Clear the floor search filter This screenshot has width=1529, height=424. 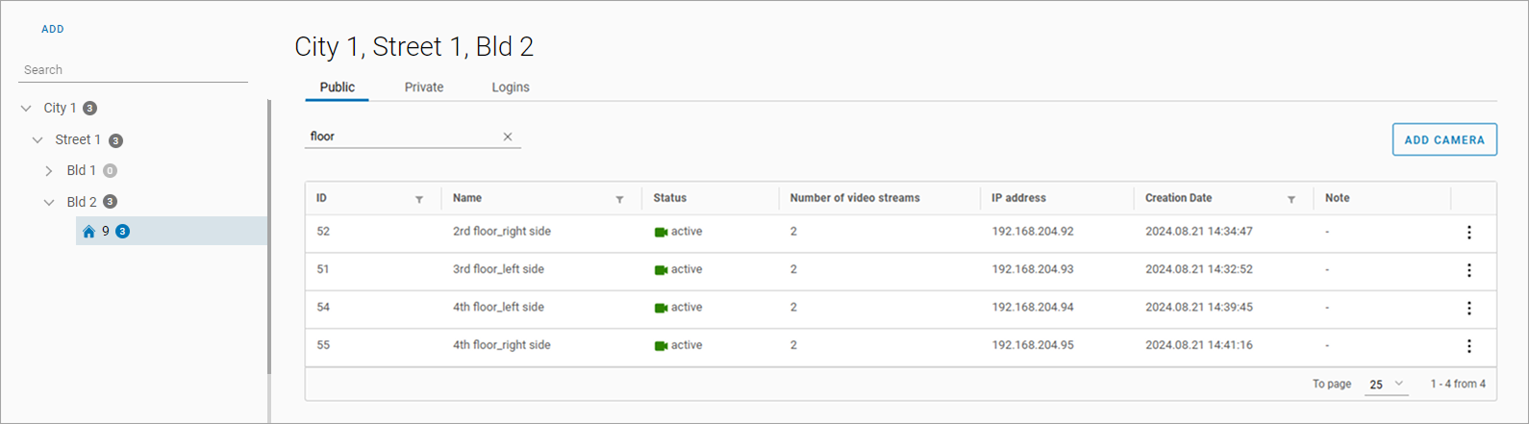click(x=508, y=137)
